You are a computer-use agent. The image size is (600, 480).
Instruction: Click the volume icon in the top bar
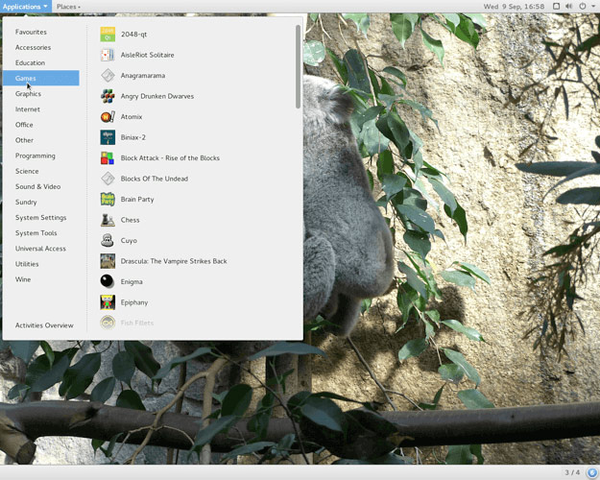point(568,7)
